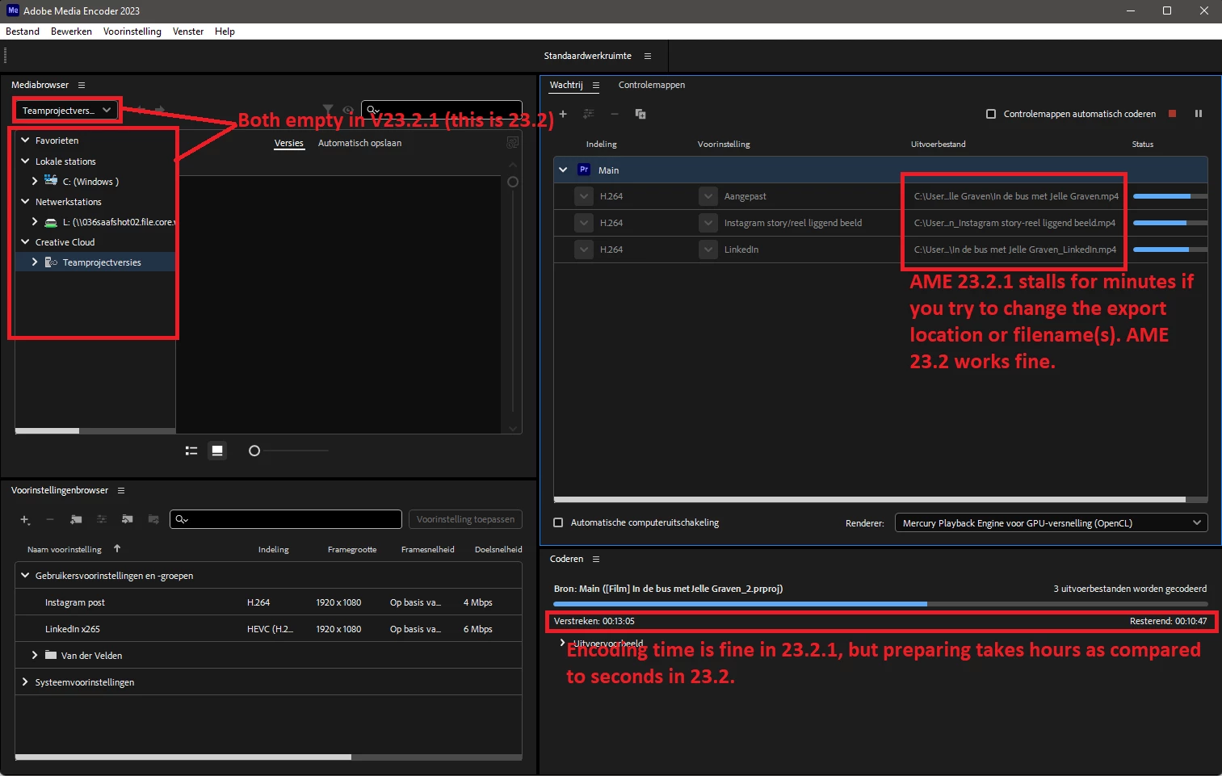Click Voorinstelling toepassen button
1222x776 pixels.
[465, 519]
